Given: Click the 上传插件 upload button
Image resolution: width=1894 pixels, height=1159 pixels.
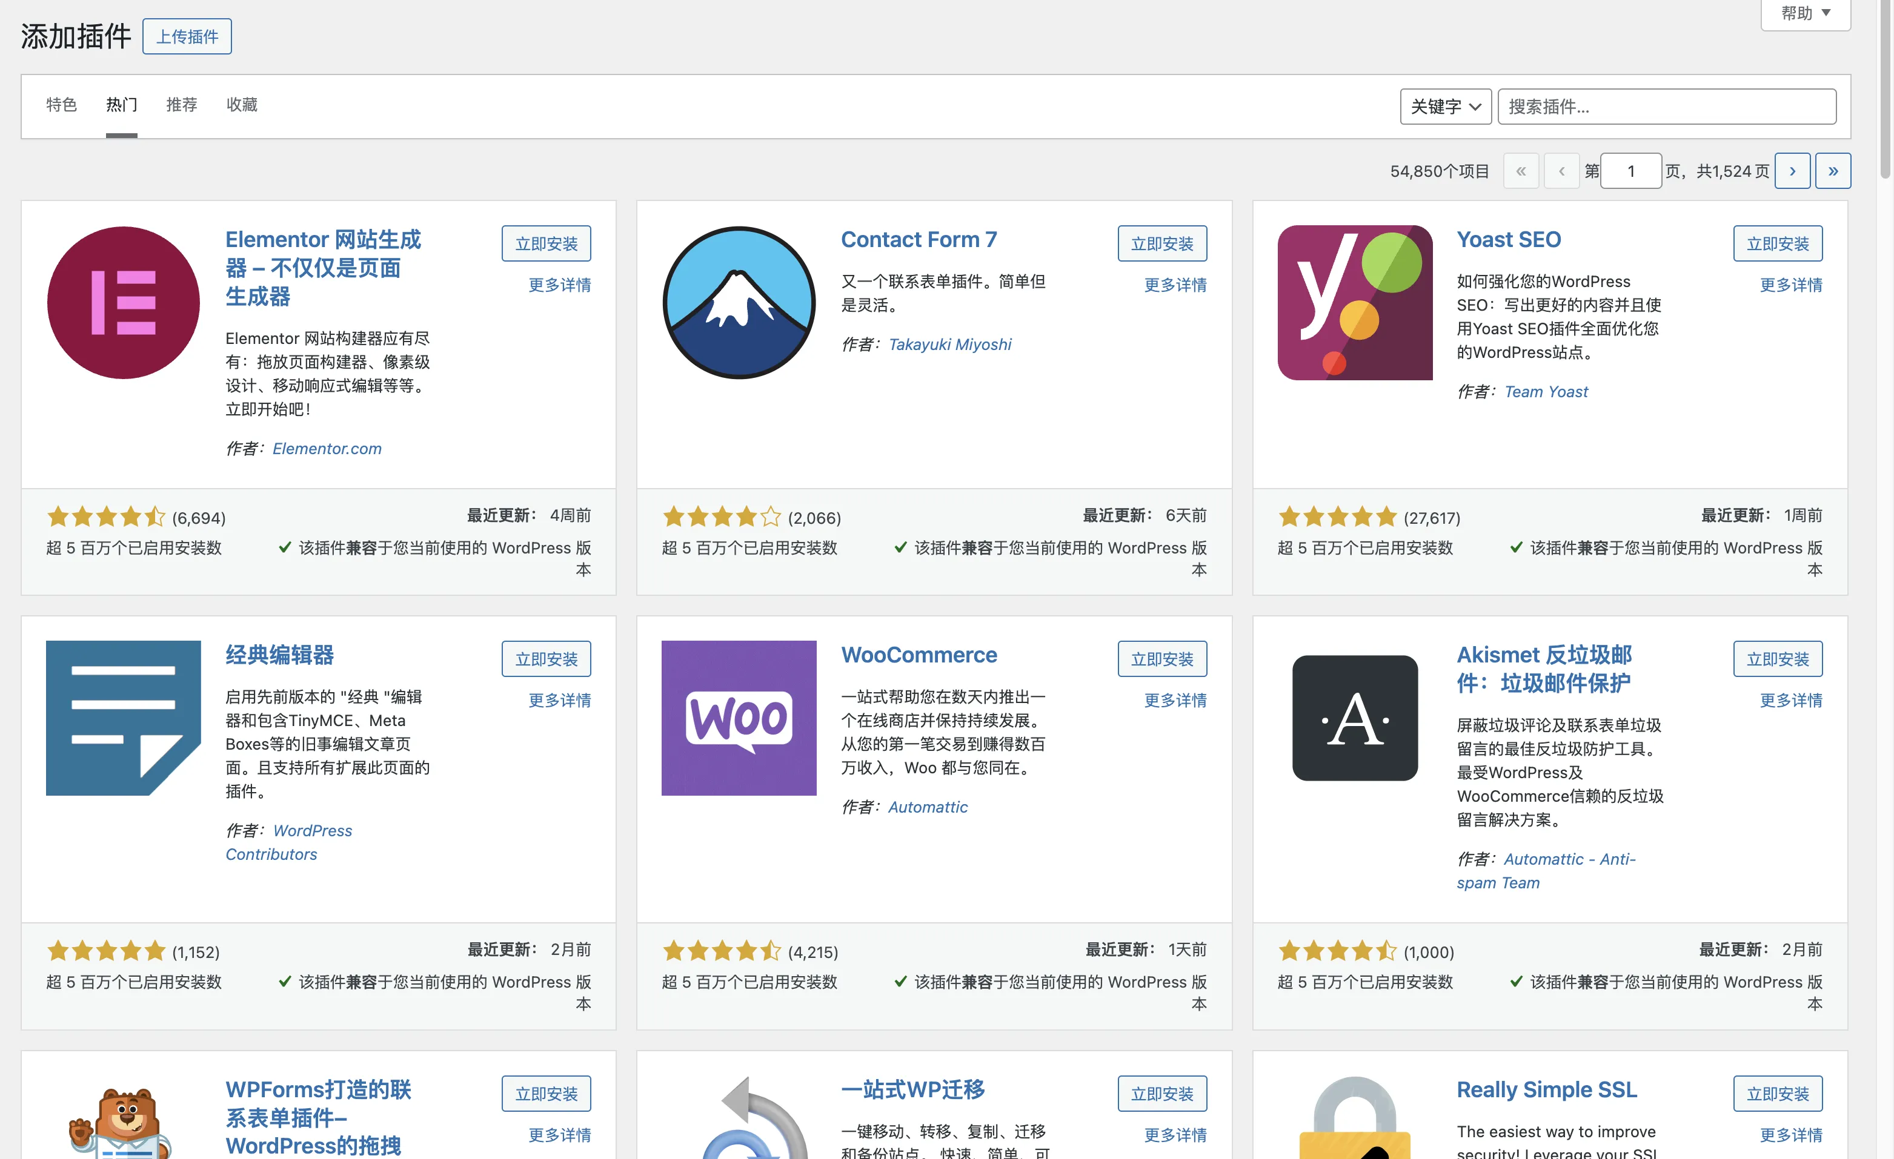Looking at the screenshot, I should pyautogui.click(x=187, y=36).
